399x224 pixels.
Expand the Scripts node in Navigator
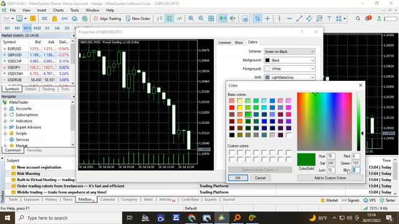pyautogui.click(x=5, y=133)
